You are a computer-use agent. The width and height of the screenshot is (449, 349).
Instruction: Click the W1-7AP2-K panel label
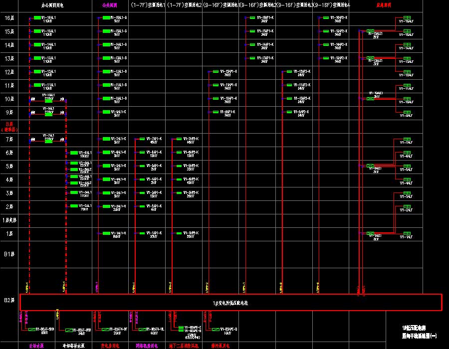(191, 140)
